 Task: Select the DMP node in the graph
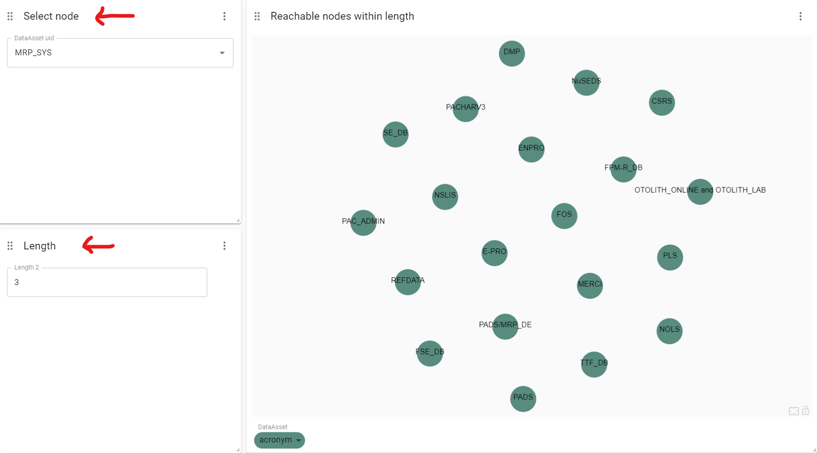(512, 54)
